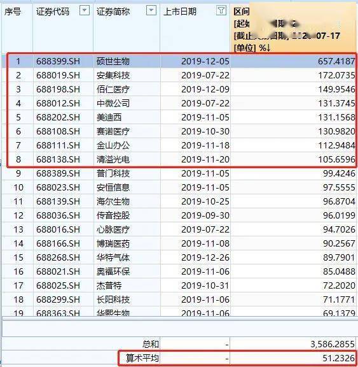The width and height of the screenshot is (358, 367).
Task: Select cell 安恒信息
Action: (x=113, y=188)
